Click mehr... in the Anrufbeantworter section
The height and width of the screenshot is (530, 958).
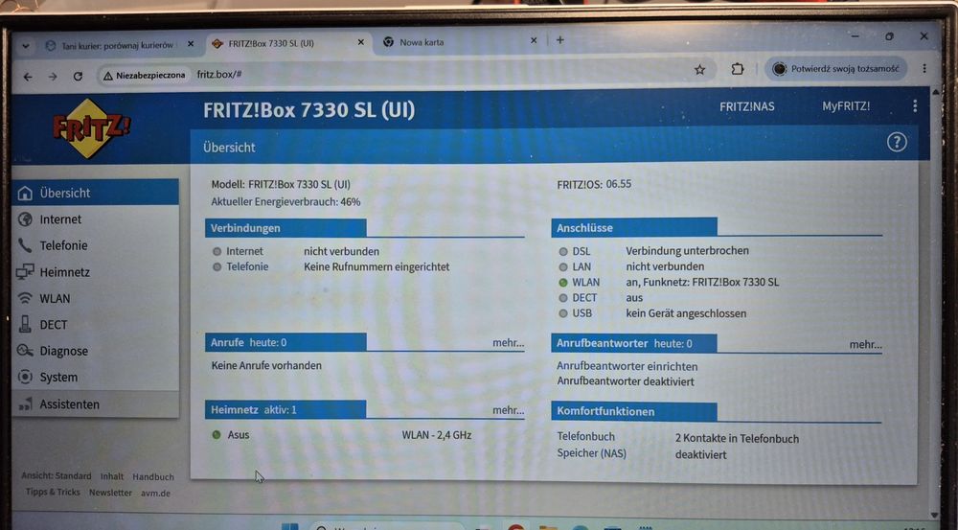(865, 345)
